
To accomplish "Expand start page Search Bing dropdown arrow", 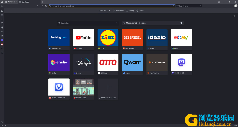I will point(117,23).
